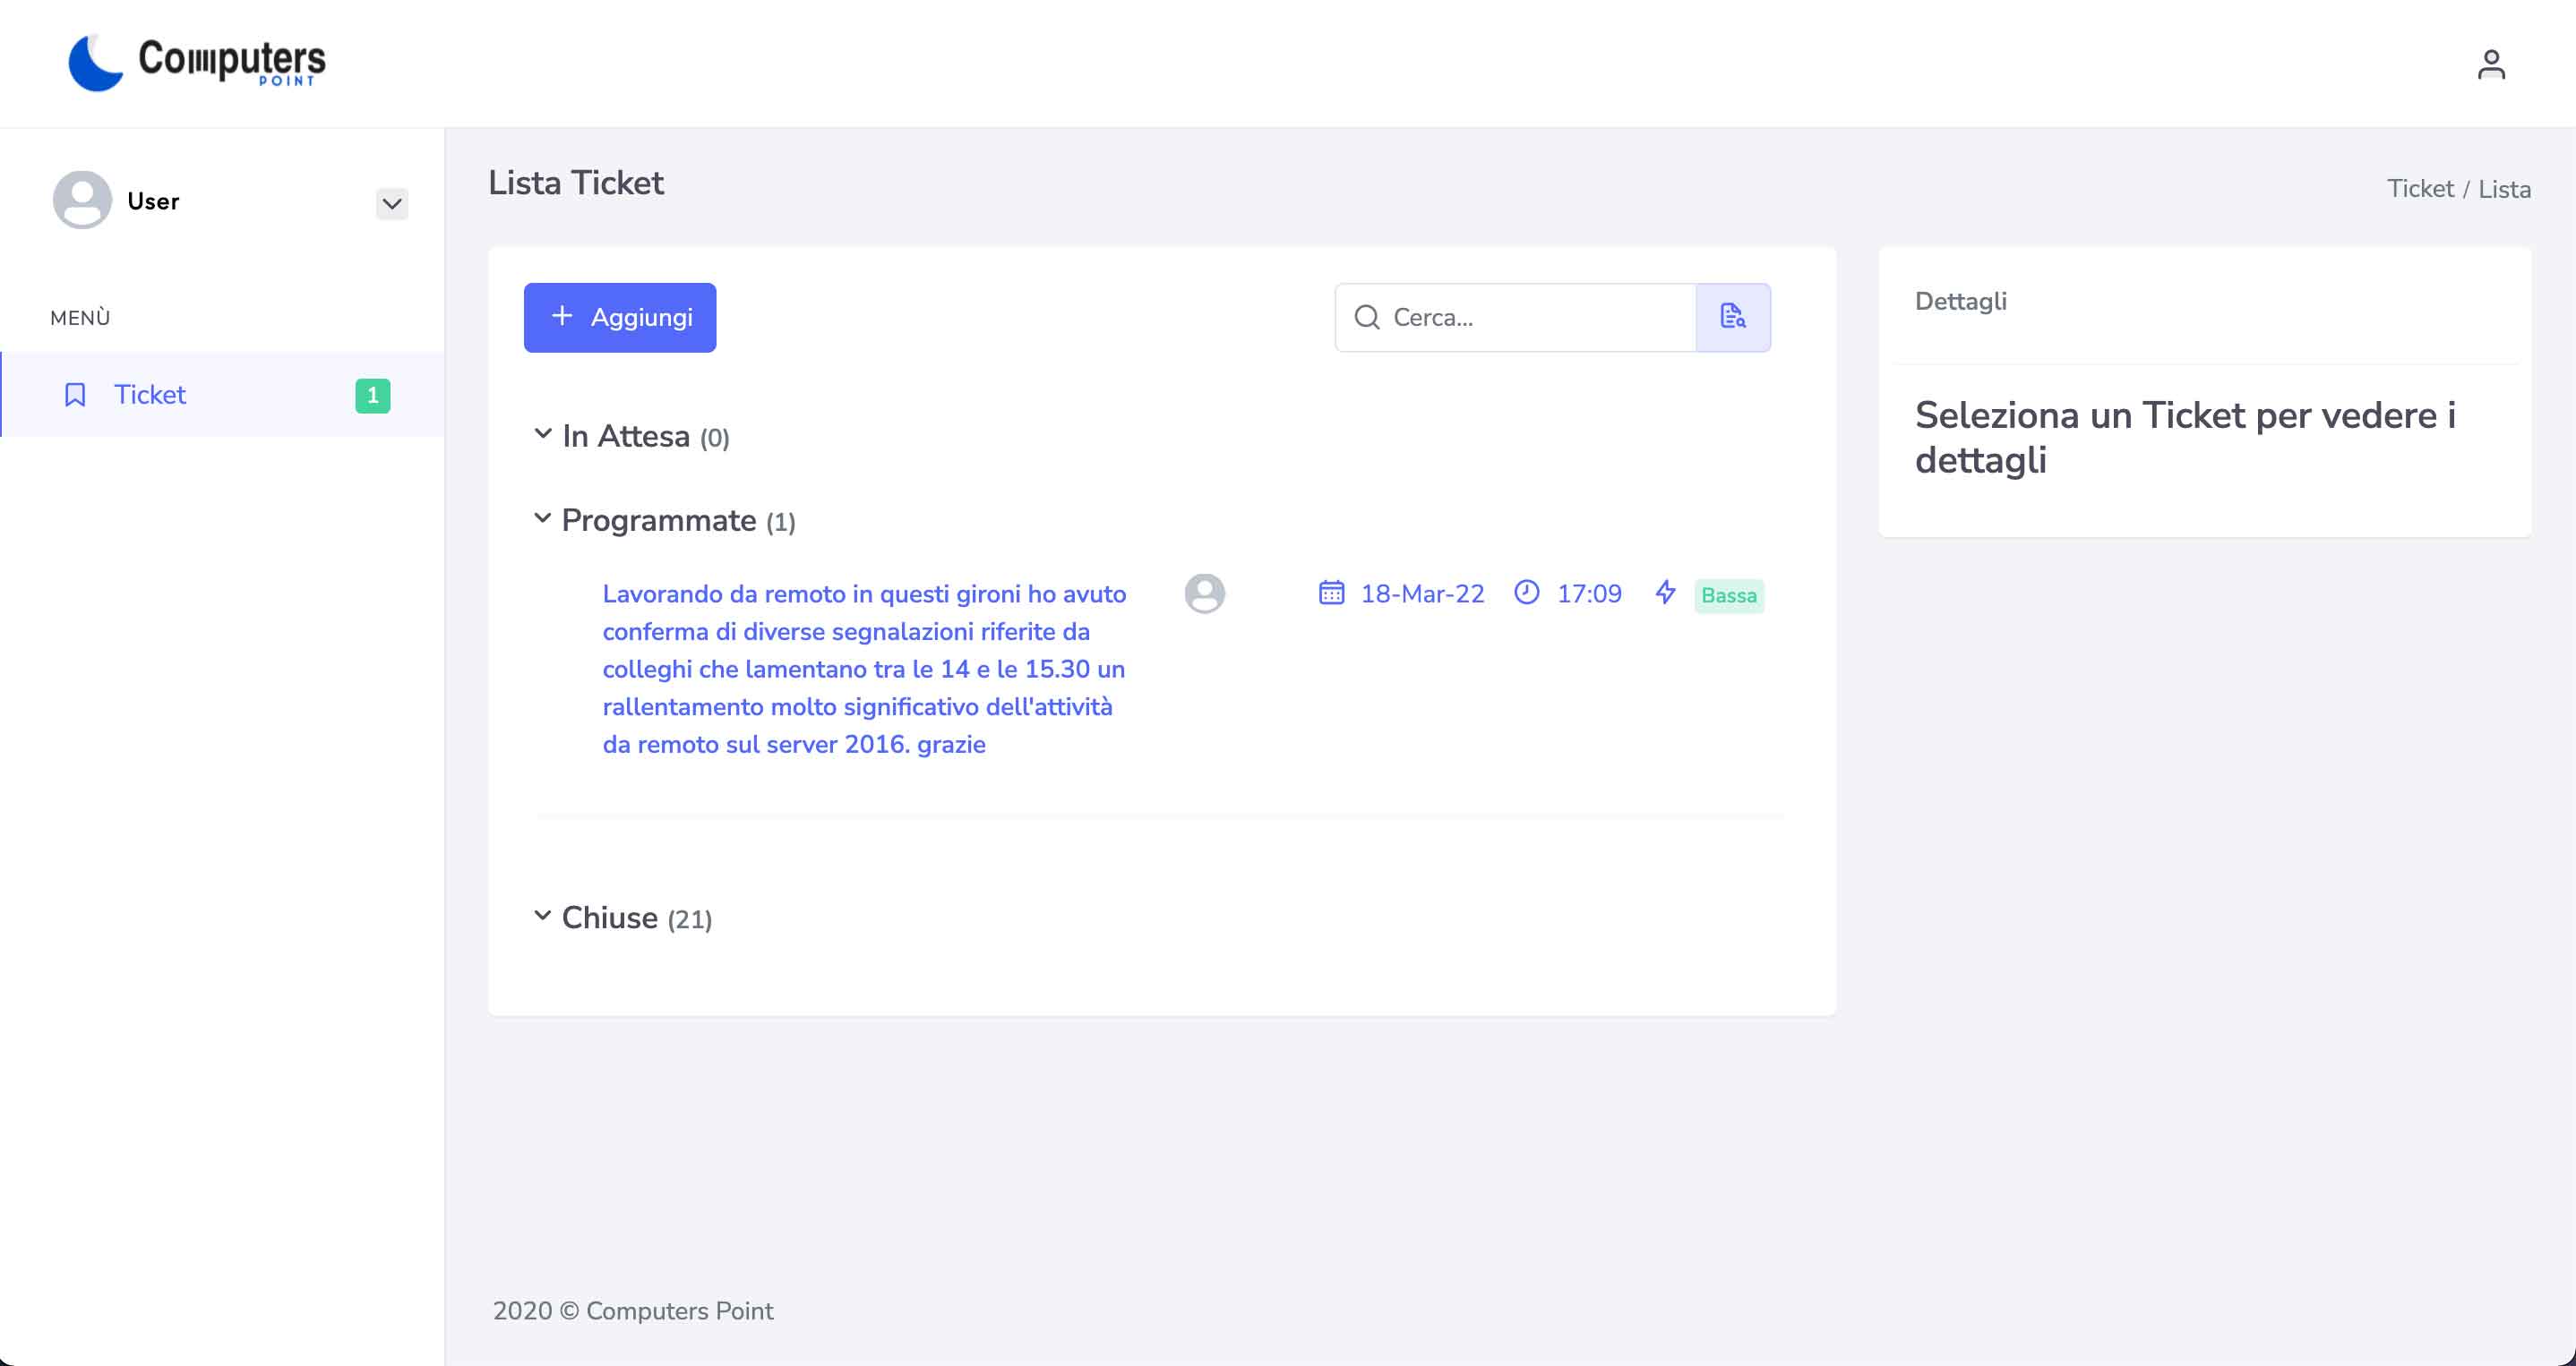Click the clock icon beside 17:09
The width and height of the screenshot is (2576, 1366).
click(x=1526, y=593)
